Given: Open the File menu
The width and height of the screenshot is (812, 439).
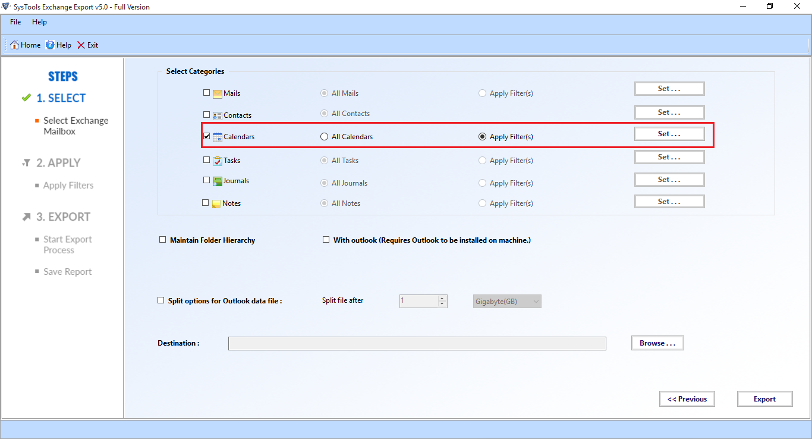Looking at the screenshot, I should tap(15, 22).
